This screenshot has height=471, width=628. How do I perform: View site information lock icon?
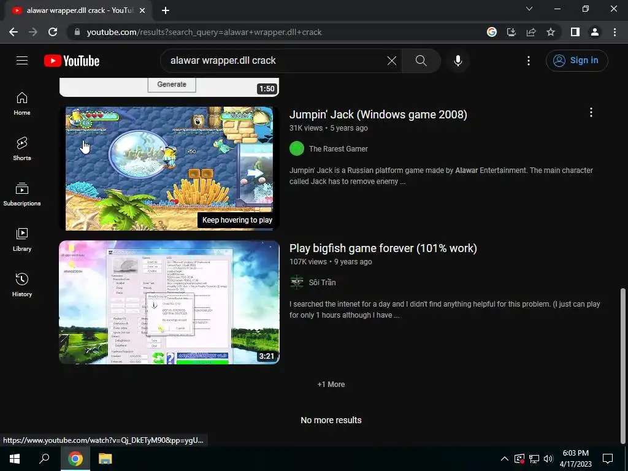(x=77, y=32)
